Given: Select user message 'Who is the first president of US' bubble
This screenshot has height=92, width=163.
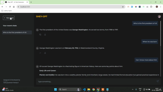Looking at the screenshot, I should click(x=145, y=23).
